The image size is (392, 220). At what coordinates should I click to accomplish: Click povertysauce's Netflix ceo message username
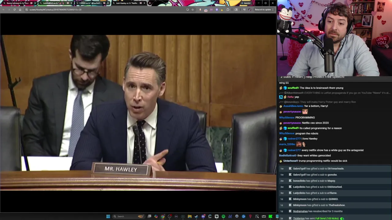pyautogui.click(x=292, y=123)
